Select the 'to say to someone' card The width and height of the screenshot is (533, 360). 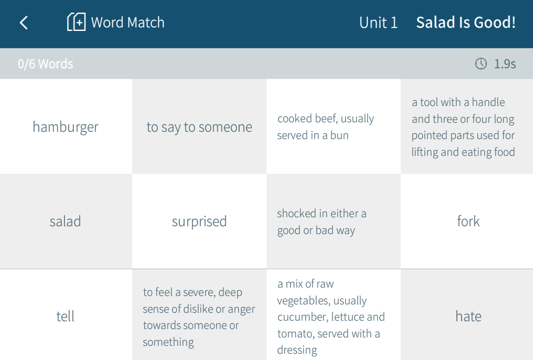[199, 127]
